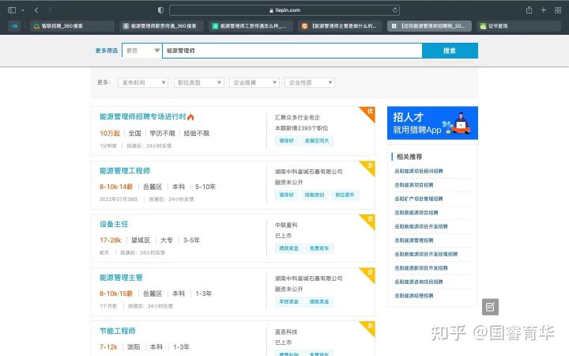Open 能源管理师招聘专场进行时 job title
Image resolution: width=569 pixels, height=356 pixels.
click(142, 116)
